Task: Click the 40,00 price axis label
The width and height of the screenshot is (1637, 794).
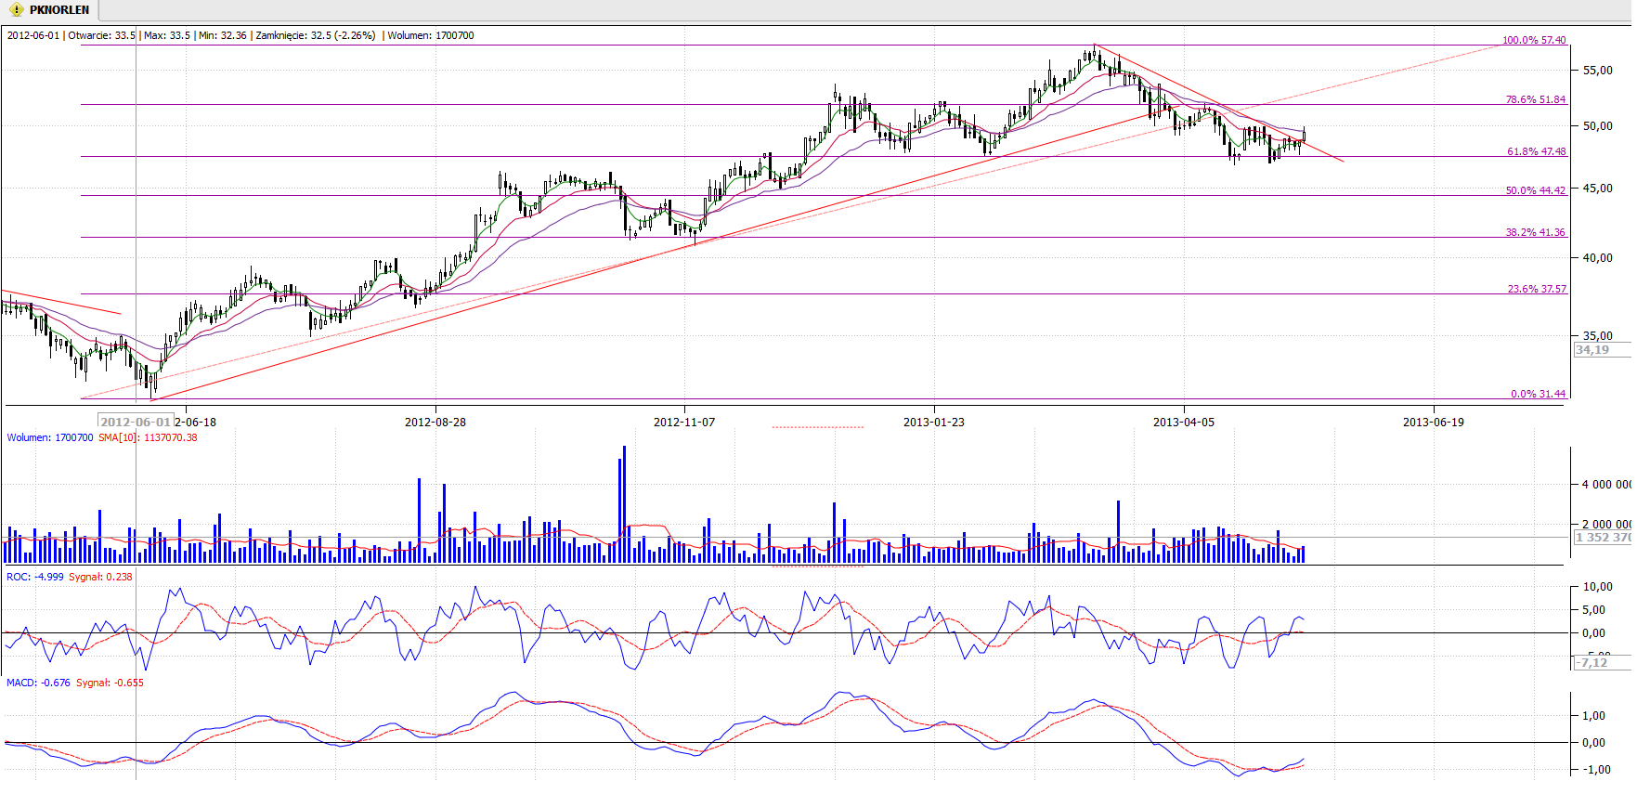Action: coord(1598,258)
